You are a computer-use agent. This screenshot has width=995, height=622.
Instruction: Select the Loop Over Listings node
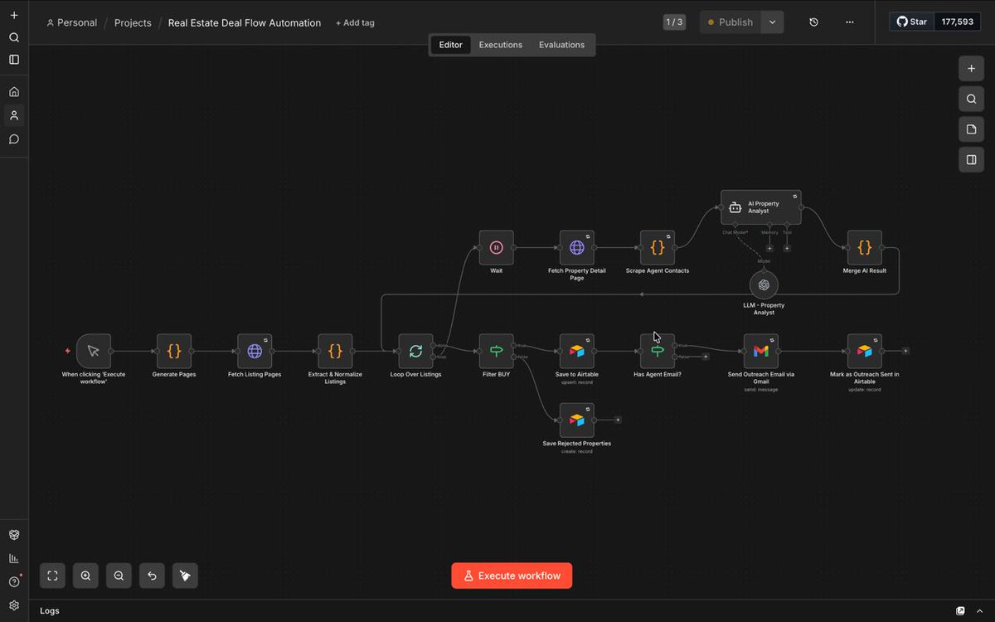(415, 352)
